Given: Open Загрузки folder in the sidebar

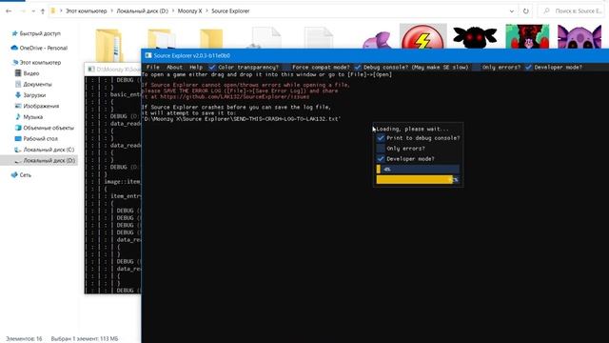Looking at the screenshot, I should click(x=34, y=95).
